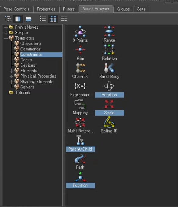Pick the Spline IK constraint icon
Screen dimensions: 178x207
109,122
